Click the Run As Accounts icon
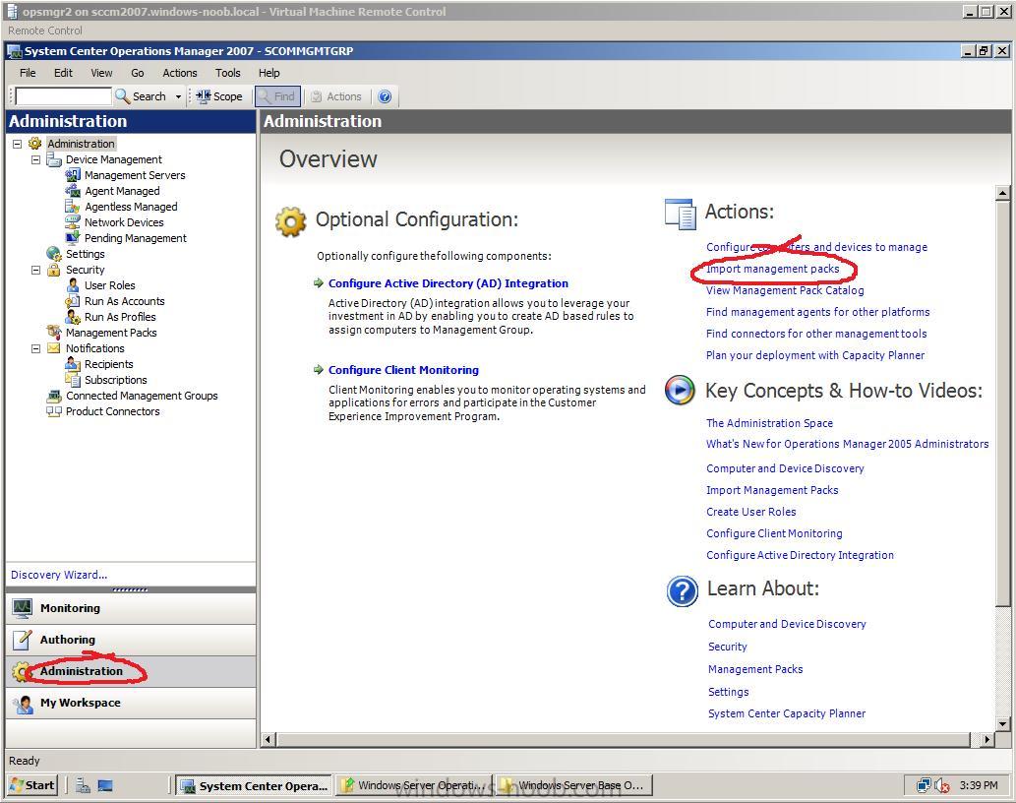 click(73, 301)
